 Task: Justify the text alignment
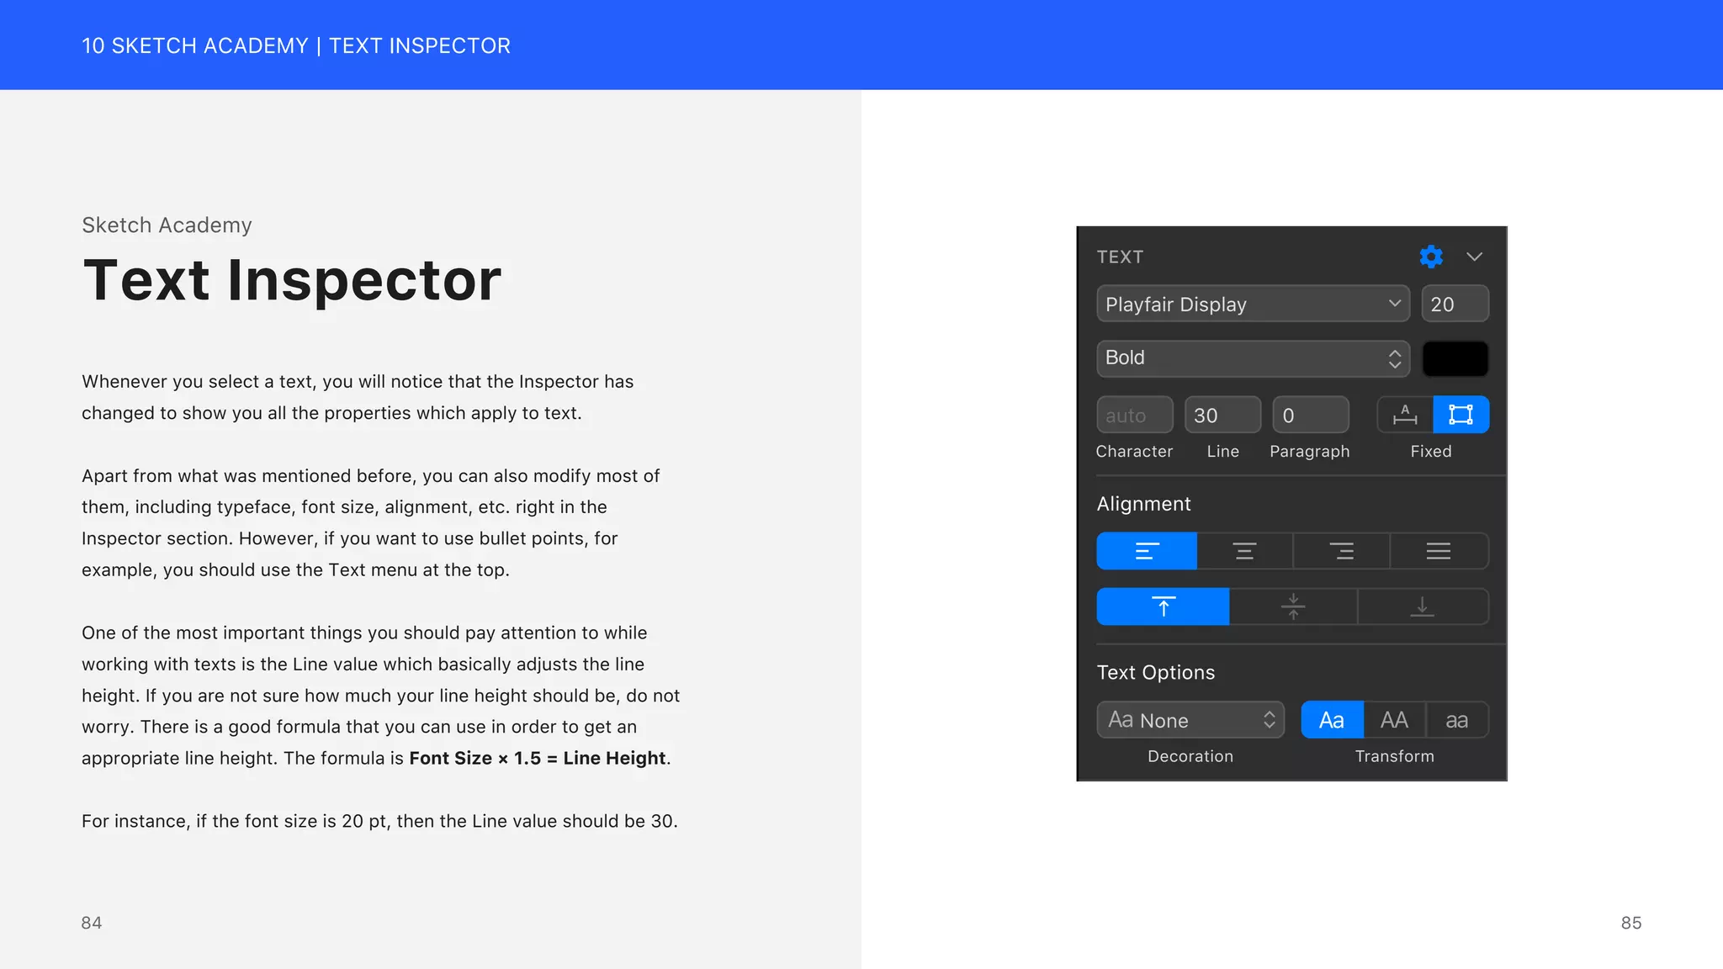click(x=1439, y=551)
